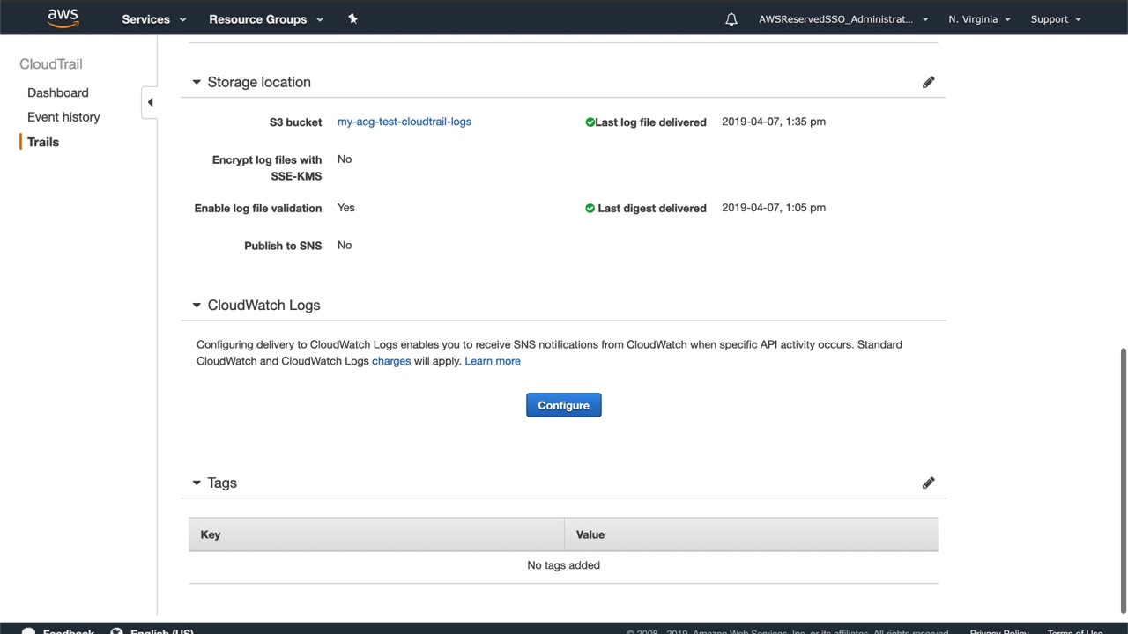Open Event history in sidebar

(63, 117)
